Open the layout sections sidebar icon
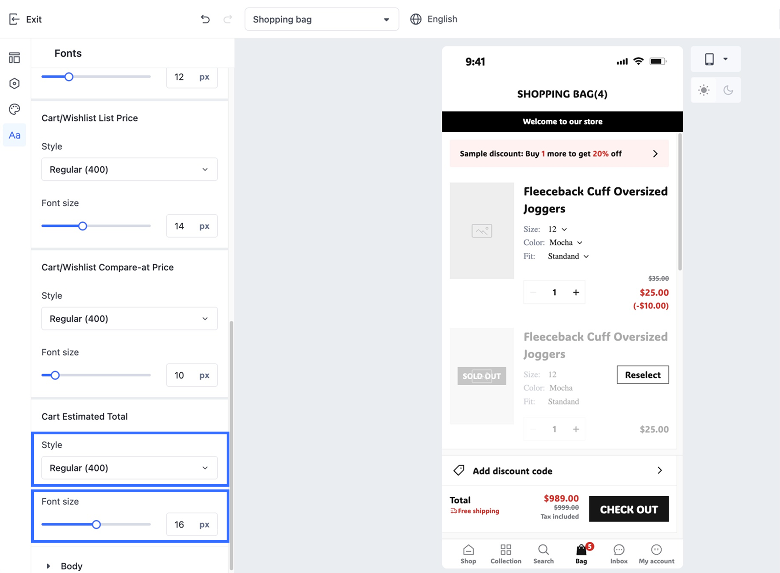This screenshot has width=780, height=573. [x=14, y=58]
